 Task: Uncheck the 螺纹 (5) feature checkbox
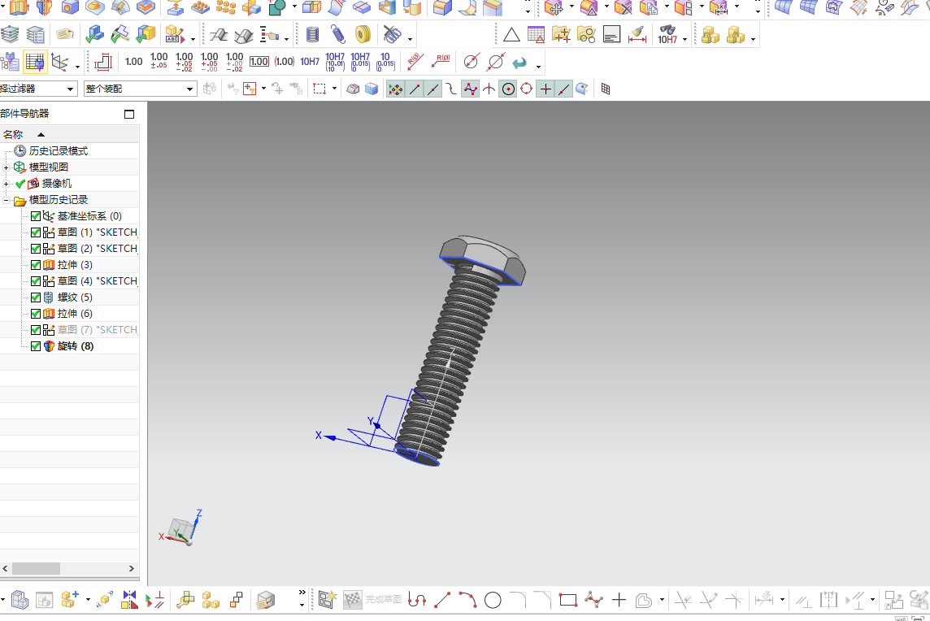click(36, 297)
